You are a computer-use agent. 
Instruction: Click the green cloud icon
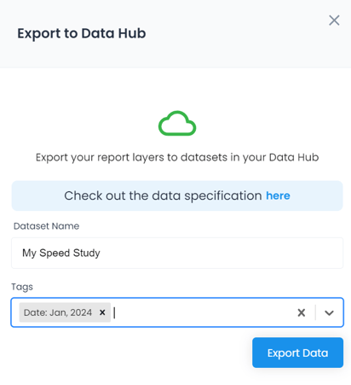click(x=177, y=123)
